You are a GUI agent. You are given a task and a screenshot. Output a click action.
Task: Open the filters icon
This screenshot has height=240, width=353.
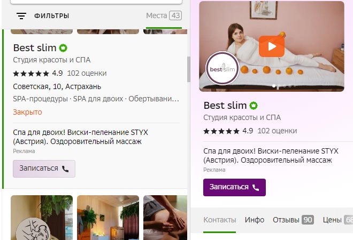click(x=21, y=16)
